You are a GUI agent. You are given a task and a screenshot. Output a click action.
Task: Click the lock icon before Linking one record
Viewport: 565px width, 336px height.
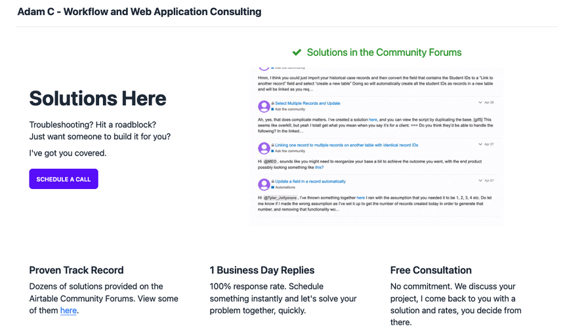click(x=273, y=144)
